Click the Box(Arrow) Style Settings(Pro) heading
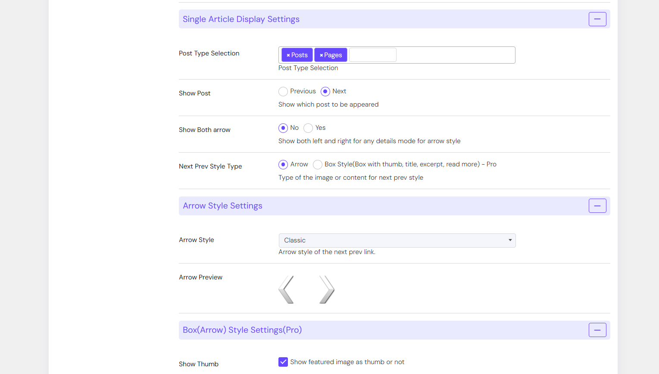This screenshot has height=374, width=659. (x=242, y=330)
